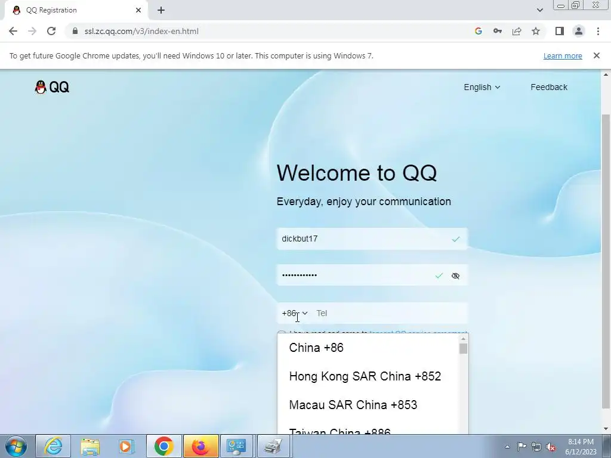This screenshot has width=611, height=458.
Task: Share this page via share icon
Action: point(517,31)
